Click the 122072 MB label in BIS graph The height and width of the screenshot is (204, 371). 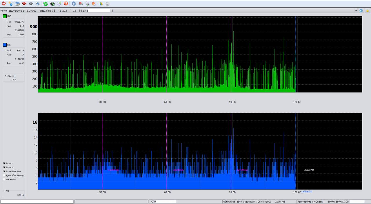[308, 170]
